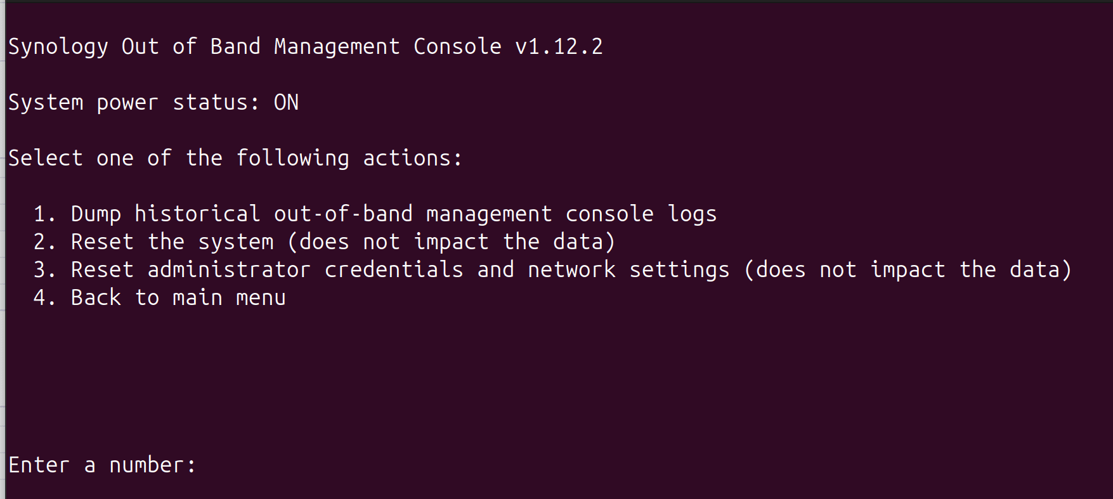This screenshot has width=1113, height=499.
Task: Click the ON power status value
Action: 286,103
